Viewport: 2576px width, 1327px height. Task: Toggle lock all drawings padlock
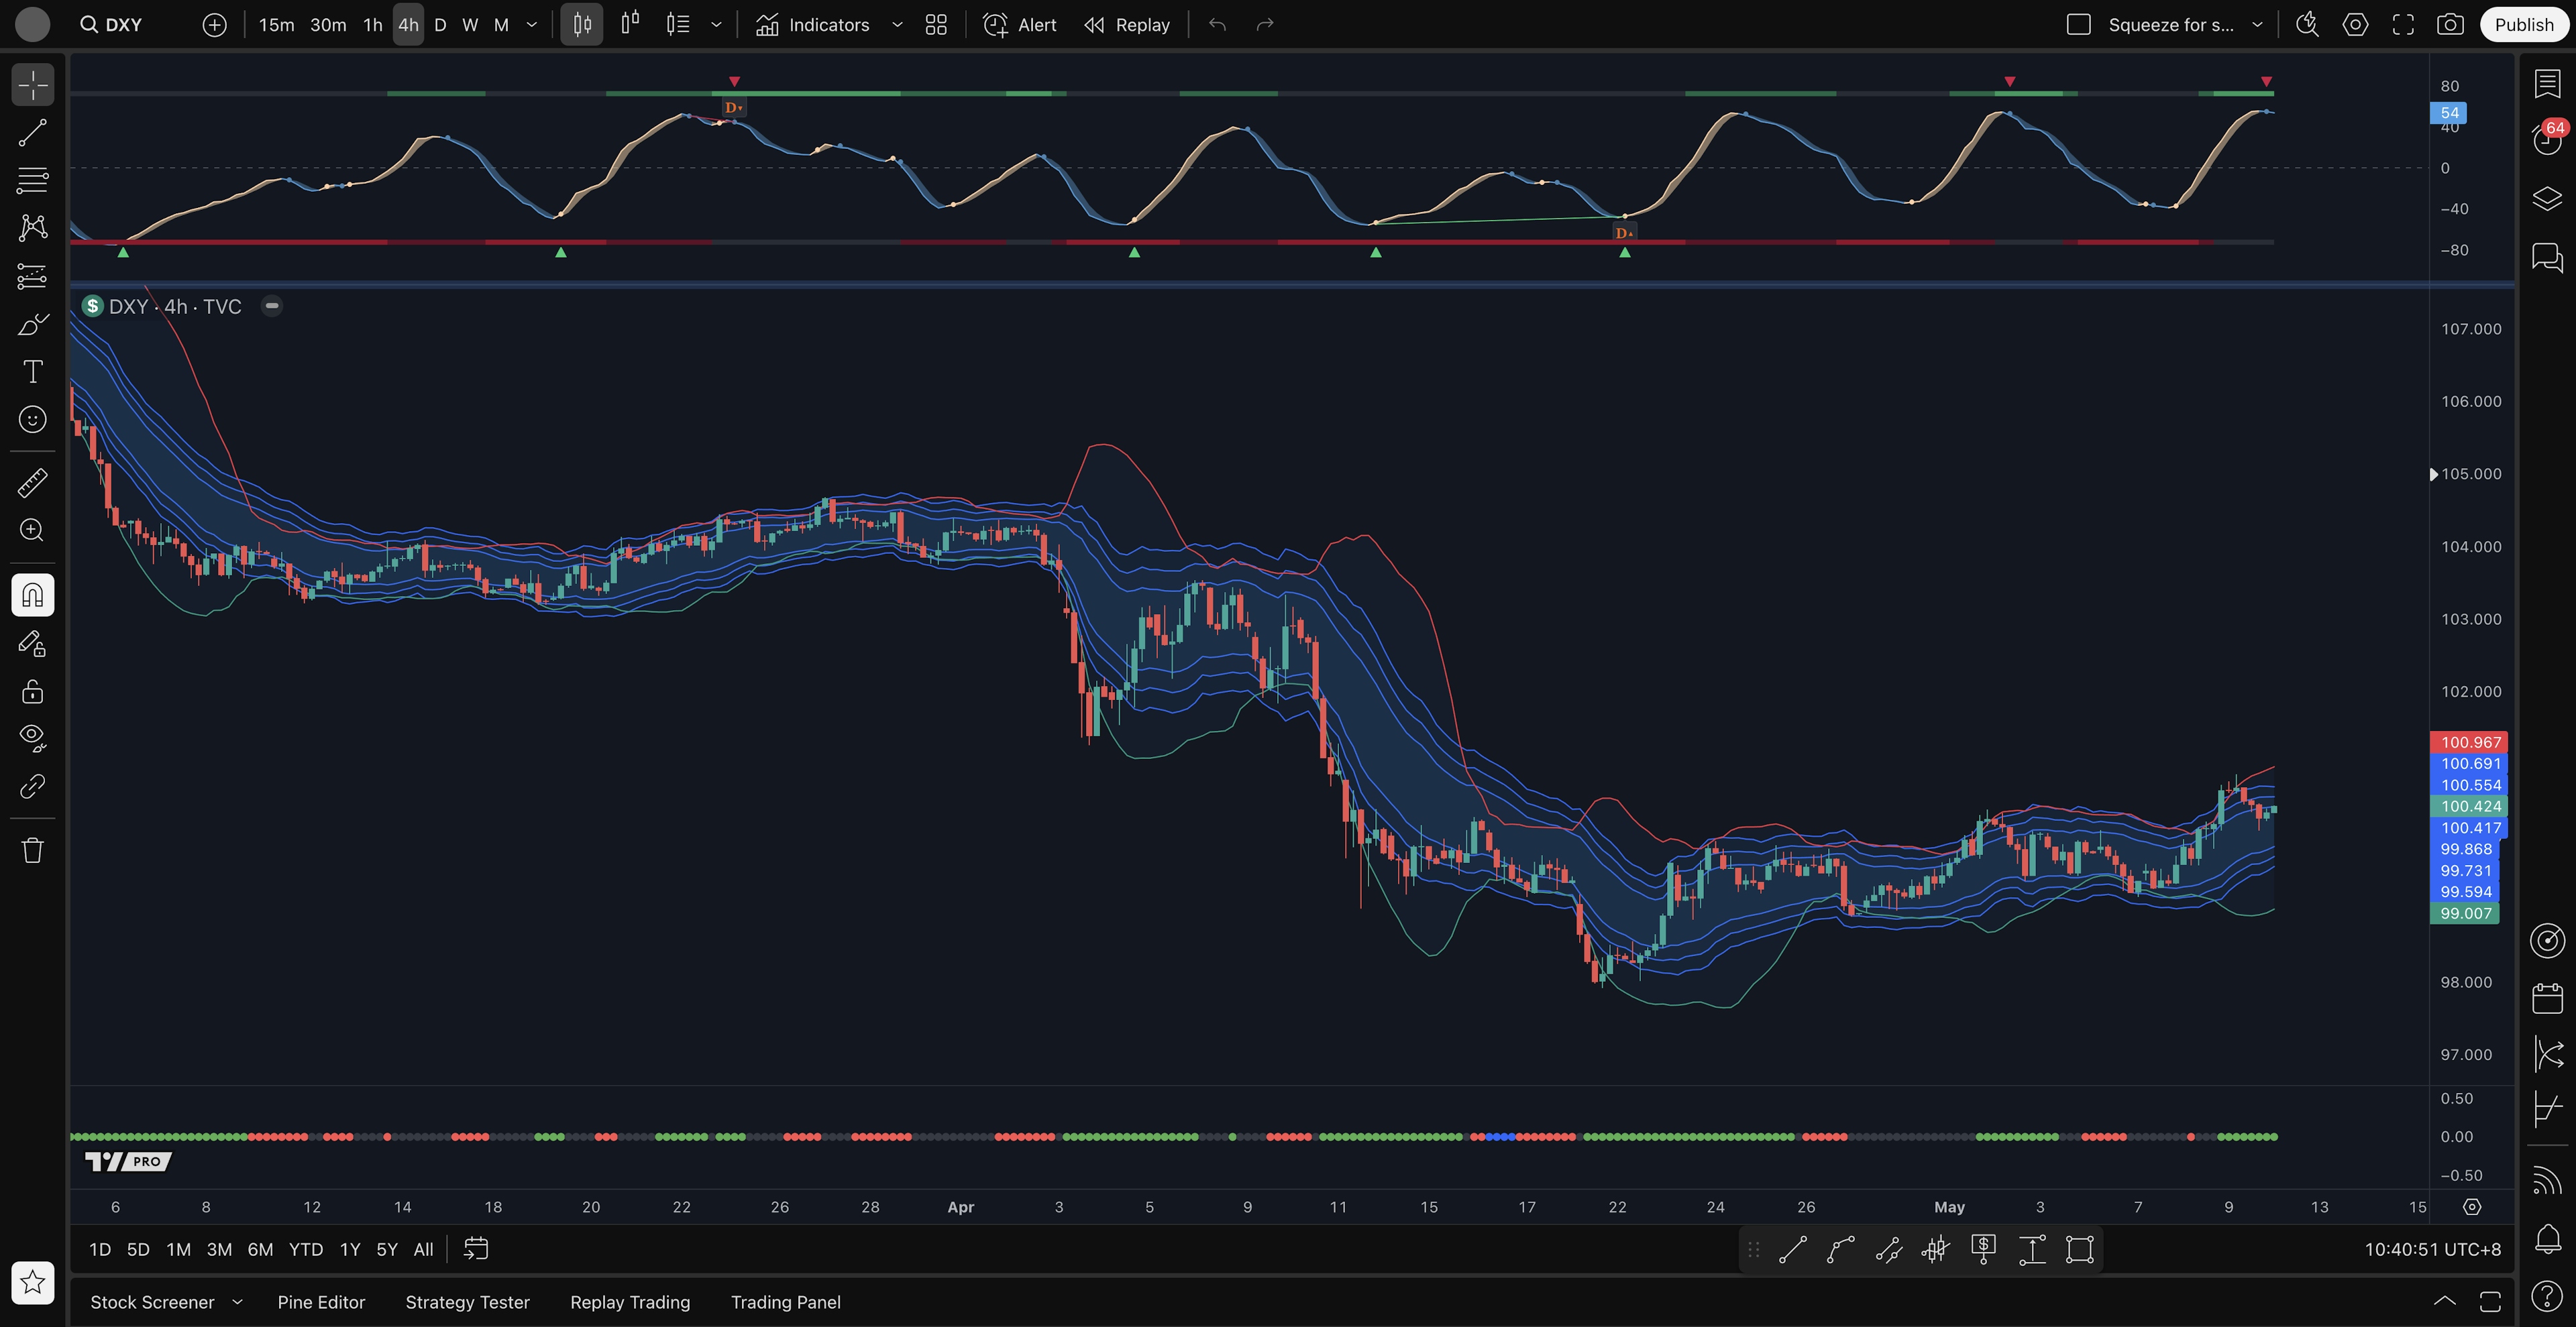[32, 691]
